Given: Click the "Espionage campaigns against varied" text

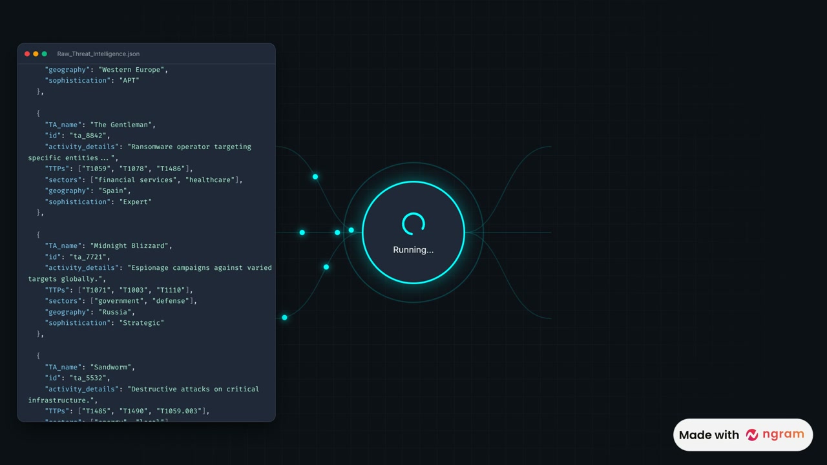Looking at the screenshot, I should coord(200,267).
